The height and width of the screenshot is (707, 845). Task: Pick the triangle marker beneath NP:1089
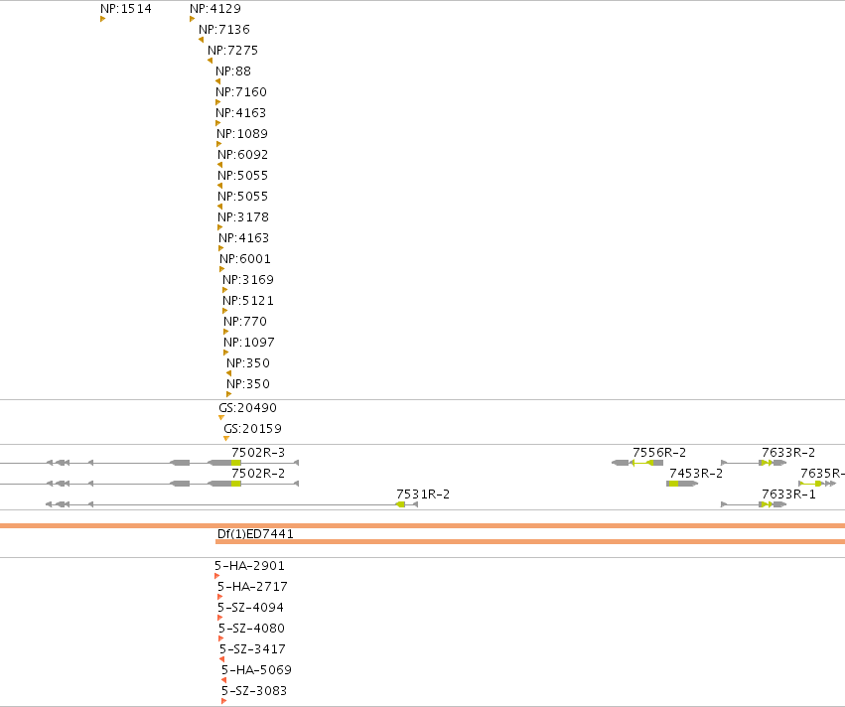tap(218, 144)
